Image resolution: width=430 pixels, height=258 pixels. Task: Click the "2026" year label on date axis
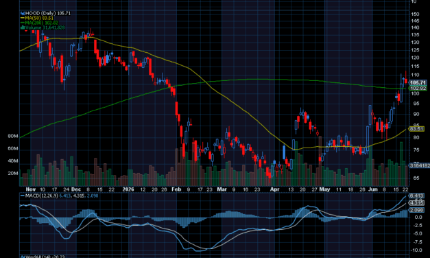128,189
